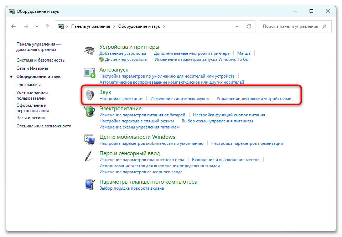Viewport: 342px width, 237px height.
Task: Open Перо и сенсорный ввод heading
Action: pyautogui.click(x=130, y=153)
